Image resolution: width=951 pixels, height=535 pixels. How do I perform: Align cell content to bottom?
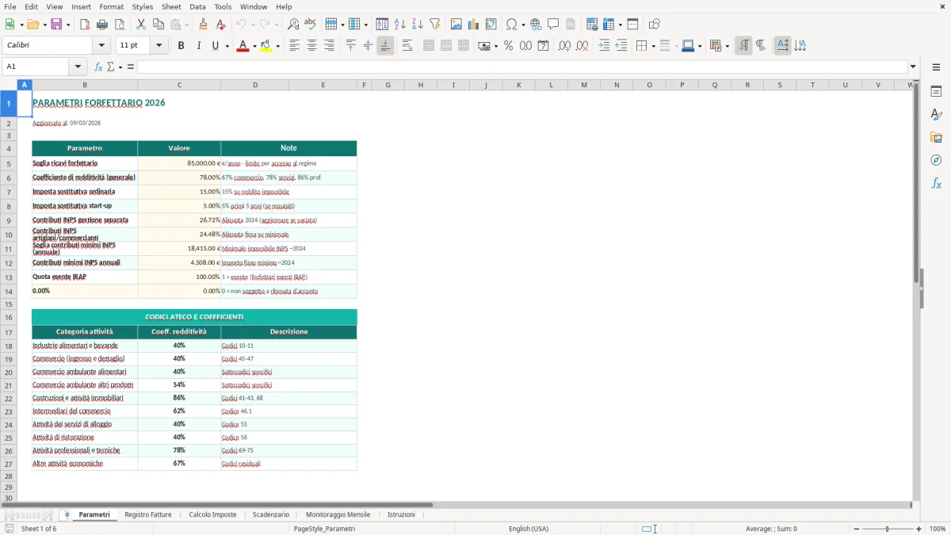click(385, 46)
